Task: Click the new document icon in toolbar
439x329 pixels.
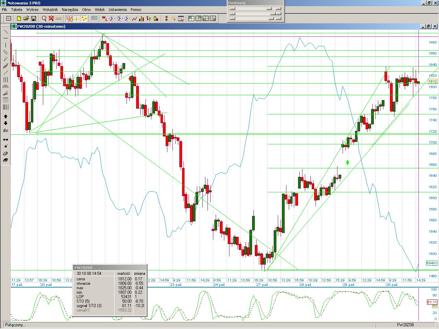Action: coord(19,19)
